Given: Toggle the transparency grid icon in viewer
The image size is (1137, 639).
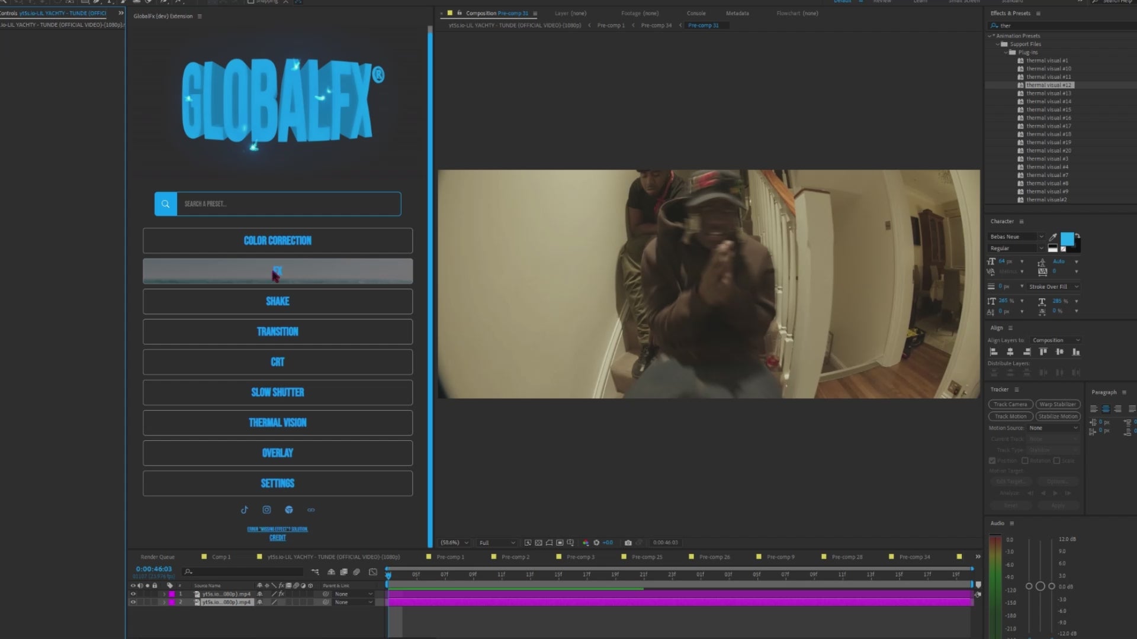Looking at the screenshot, I should 538,543.
